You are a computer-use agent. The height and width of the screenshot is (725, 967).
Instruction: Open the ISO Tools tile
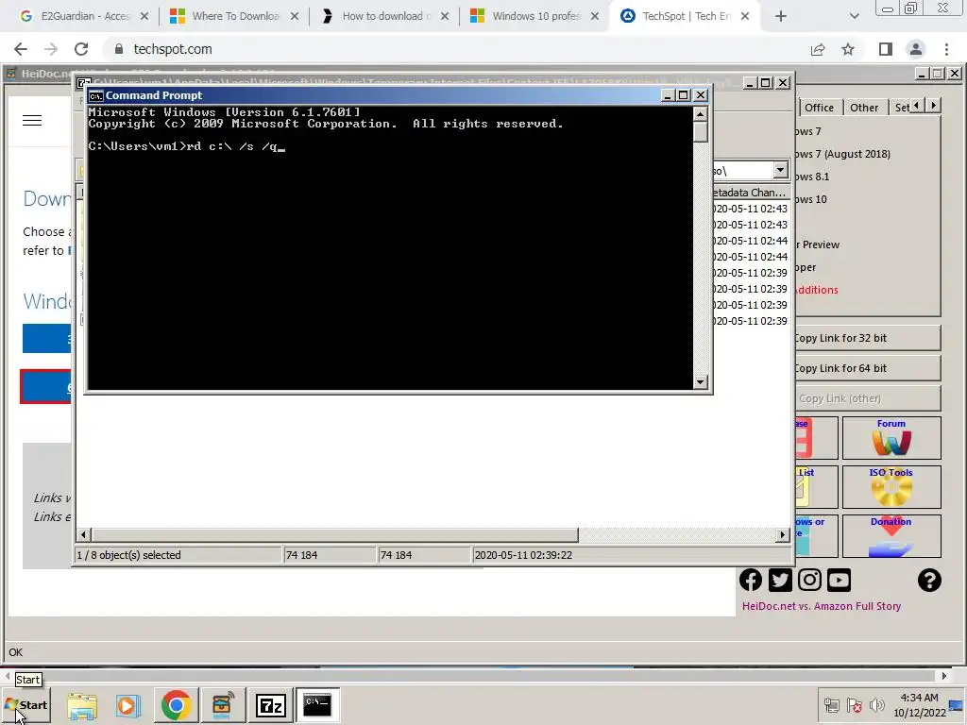point(891,487)
